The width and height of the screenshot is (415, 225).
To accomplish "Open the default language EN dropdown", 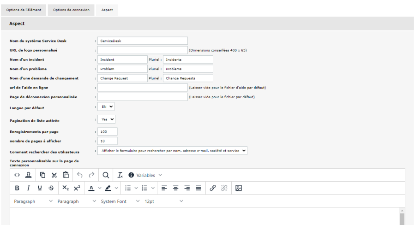I will click(x=106, y=107).
